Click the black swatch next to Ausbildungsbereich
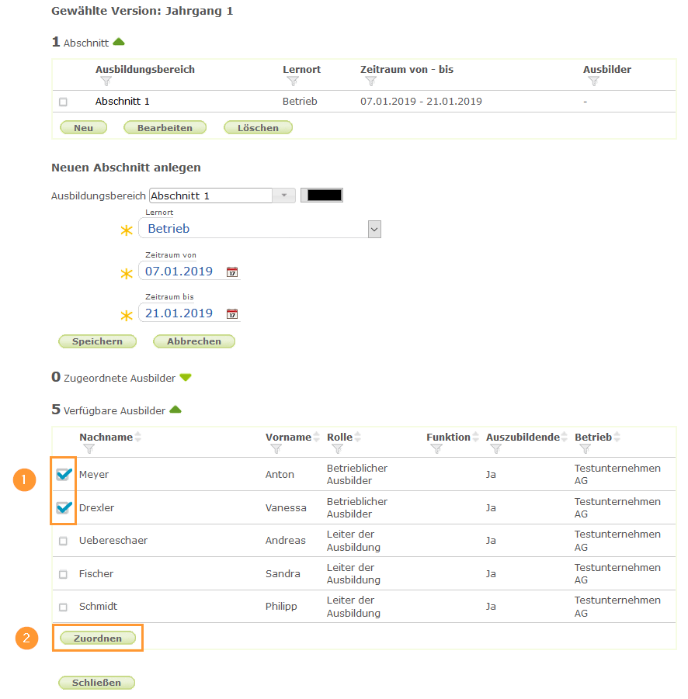 click(321, 195)
